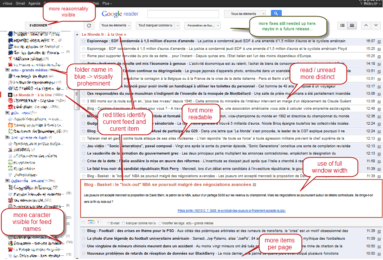The image size is (383, 260).
Task: Open Paramètres de flux dropdown
Action: coord(203,25)
